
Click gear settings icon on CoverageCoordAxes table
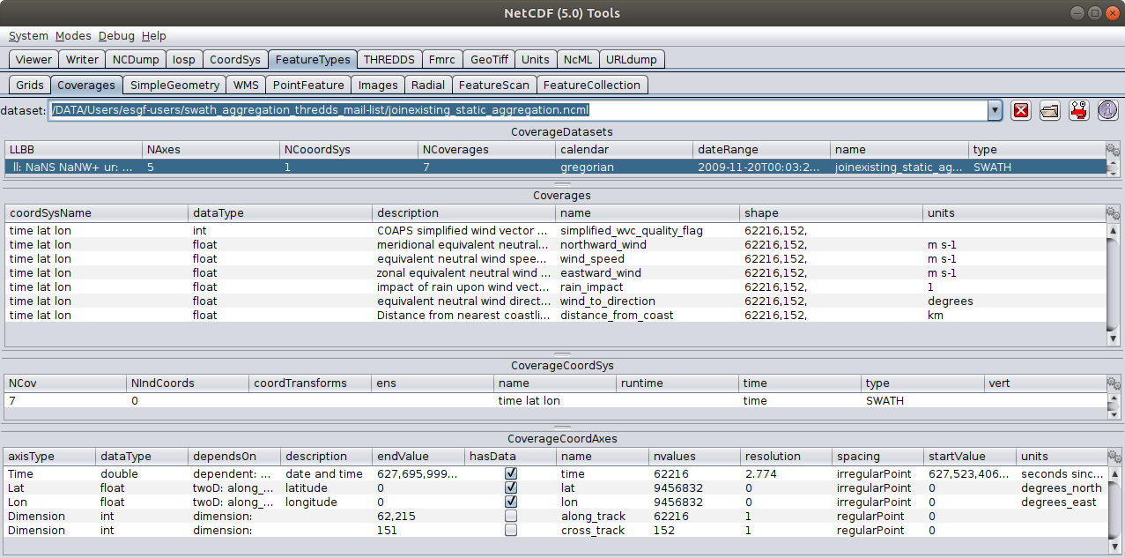pos(1113,457)
